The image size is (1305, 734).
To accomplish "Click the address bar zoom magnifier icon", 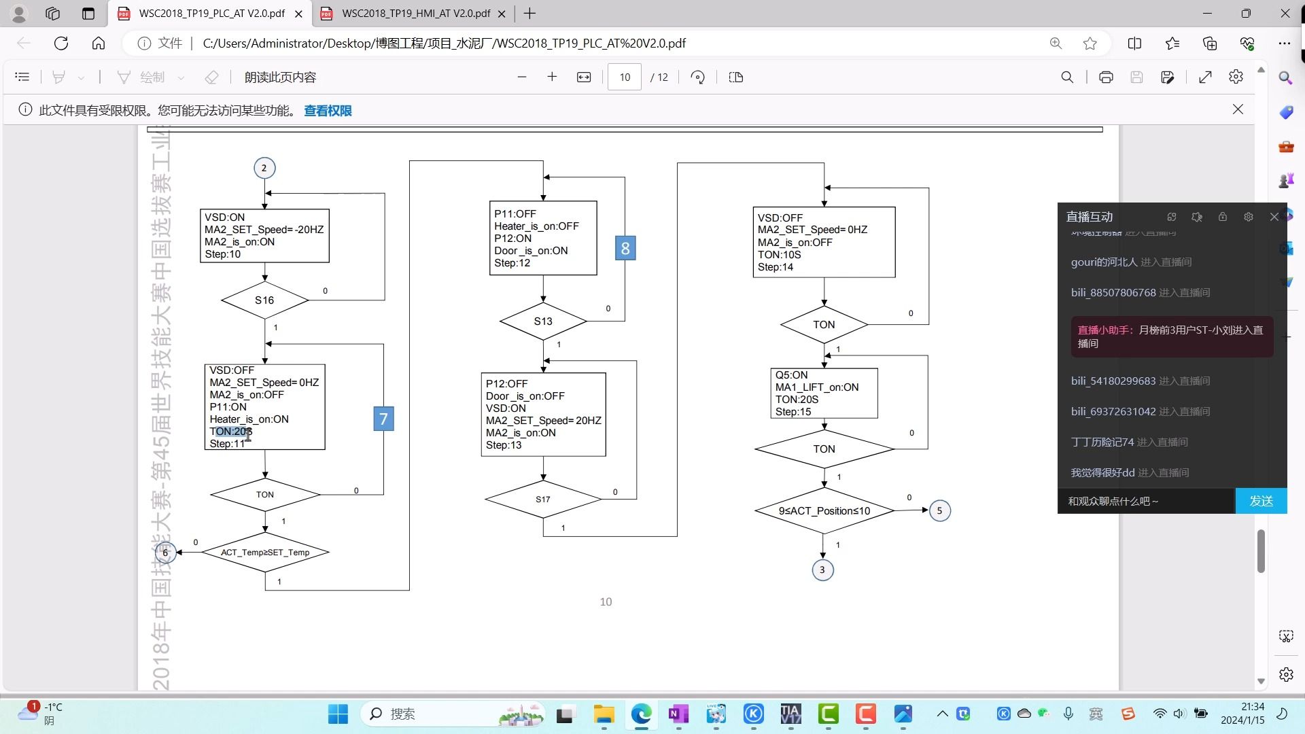I will coord(1056,43).
